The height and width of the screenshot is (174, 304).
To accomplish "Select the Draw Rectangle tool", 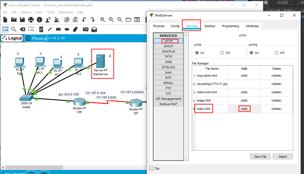I will tap(58, 29).
